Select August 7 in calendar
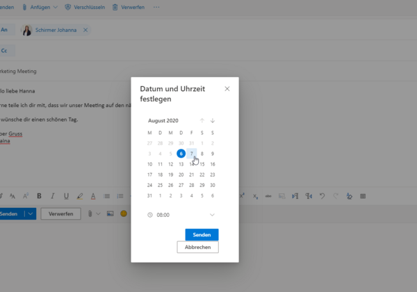This screenshot has height=292, width=417. (x=192, y=154)
